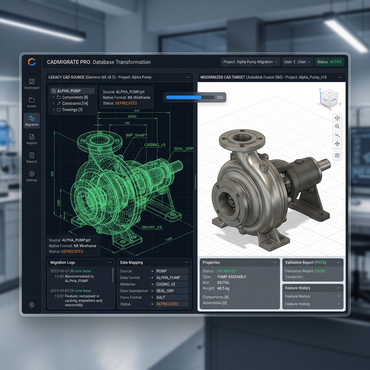Open the settings gear in sidebar

coord(32,176)
